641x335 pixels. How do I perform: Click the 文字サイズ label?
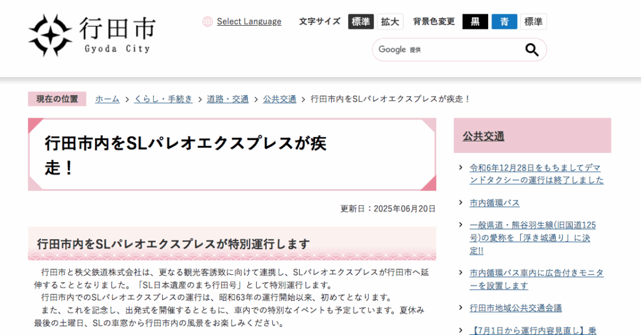[x=320, y=21]
